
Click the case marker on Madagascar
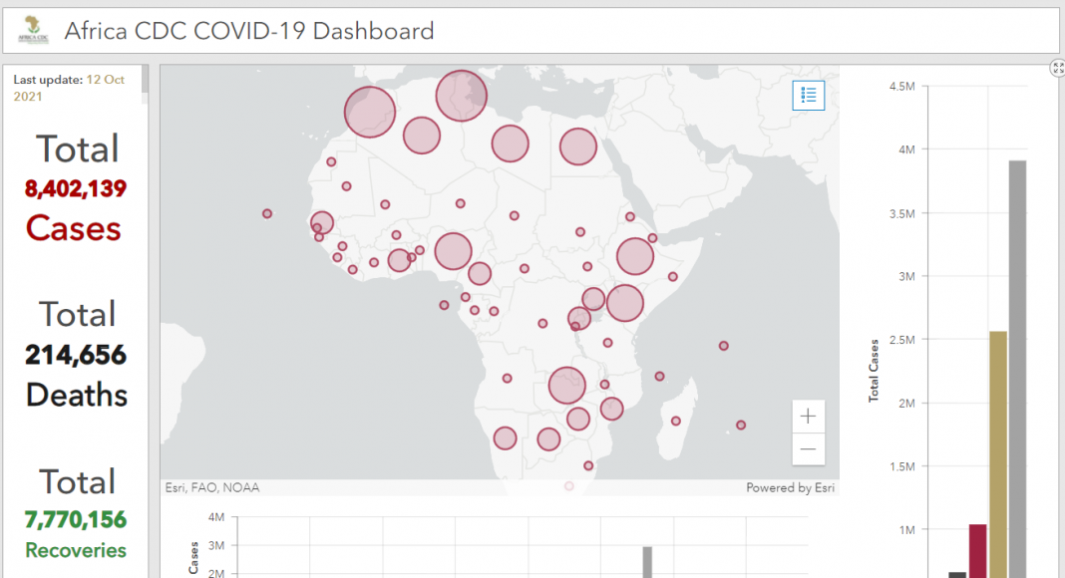pyautogui.click(x=676, y=421)
